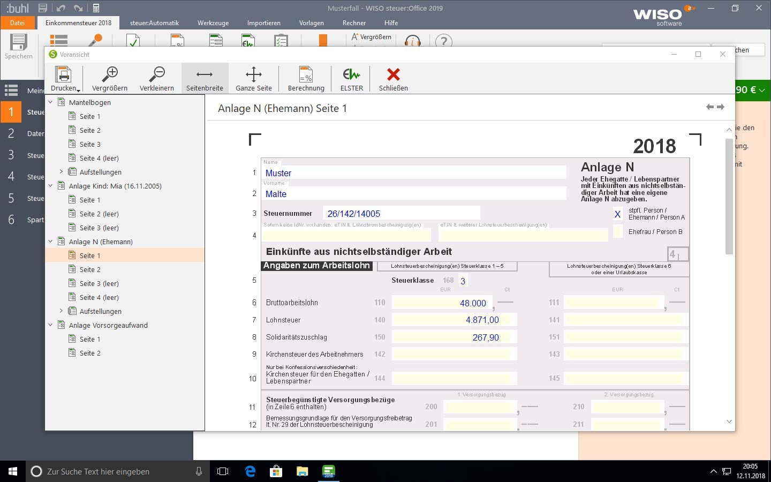Screen dimensions: 771x482
Task: Select sidebar step 4
Action: point(11,177)
